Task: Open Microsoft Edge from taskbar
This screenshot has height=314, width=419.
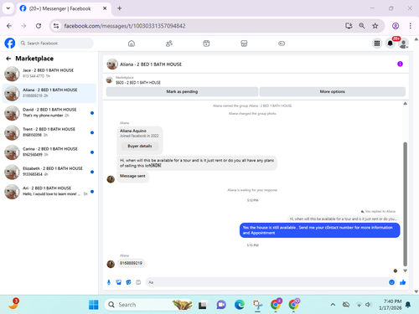Action: coord(240,305)
